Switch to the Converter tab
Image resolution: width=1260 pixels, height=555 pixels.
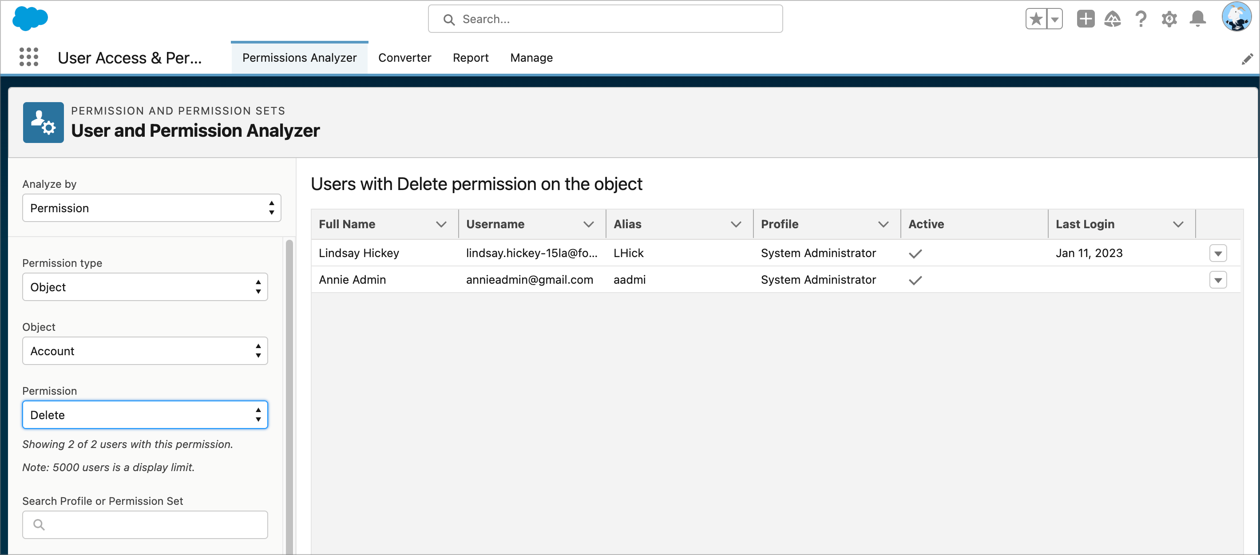(404, 58)
